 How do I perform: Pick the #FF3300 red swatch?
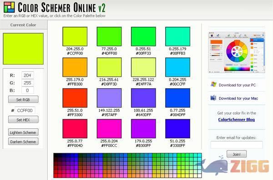(x=75, y=98)
